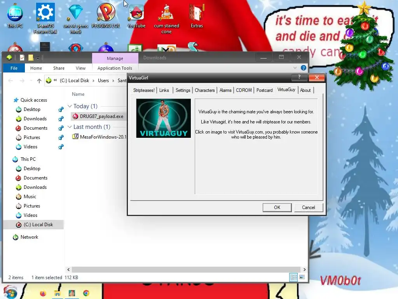398x299 pixels.
Task: Switch to details view icon in status bar
Action: (x=294, y=277)
